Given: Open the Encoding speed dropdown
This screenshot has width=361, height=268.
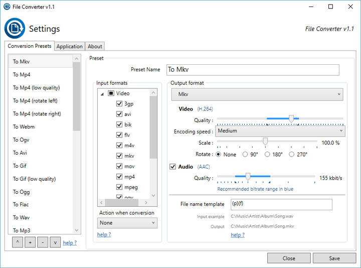Looking at the screenshot, I should tap(280, 131).
